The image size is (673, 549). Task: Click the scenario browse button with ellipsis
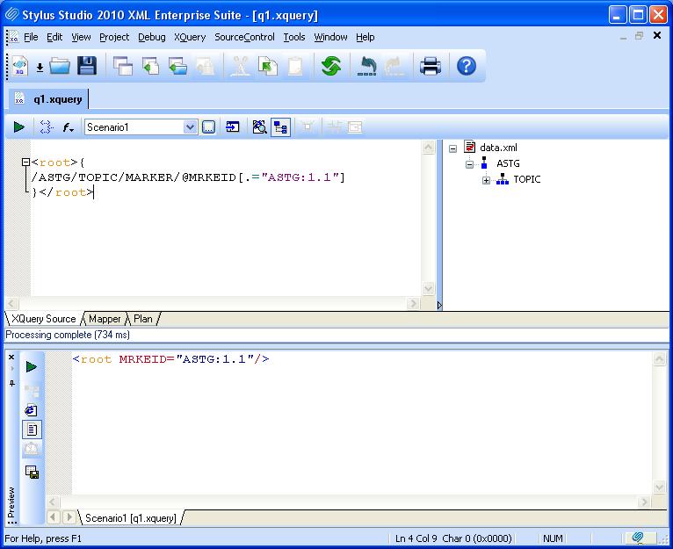tap(208, 127)
